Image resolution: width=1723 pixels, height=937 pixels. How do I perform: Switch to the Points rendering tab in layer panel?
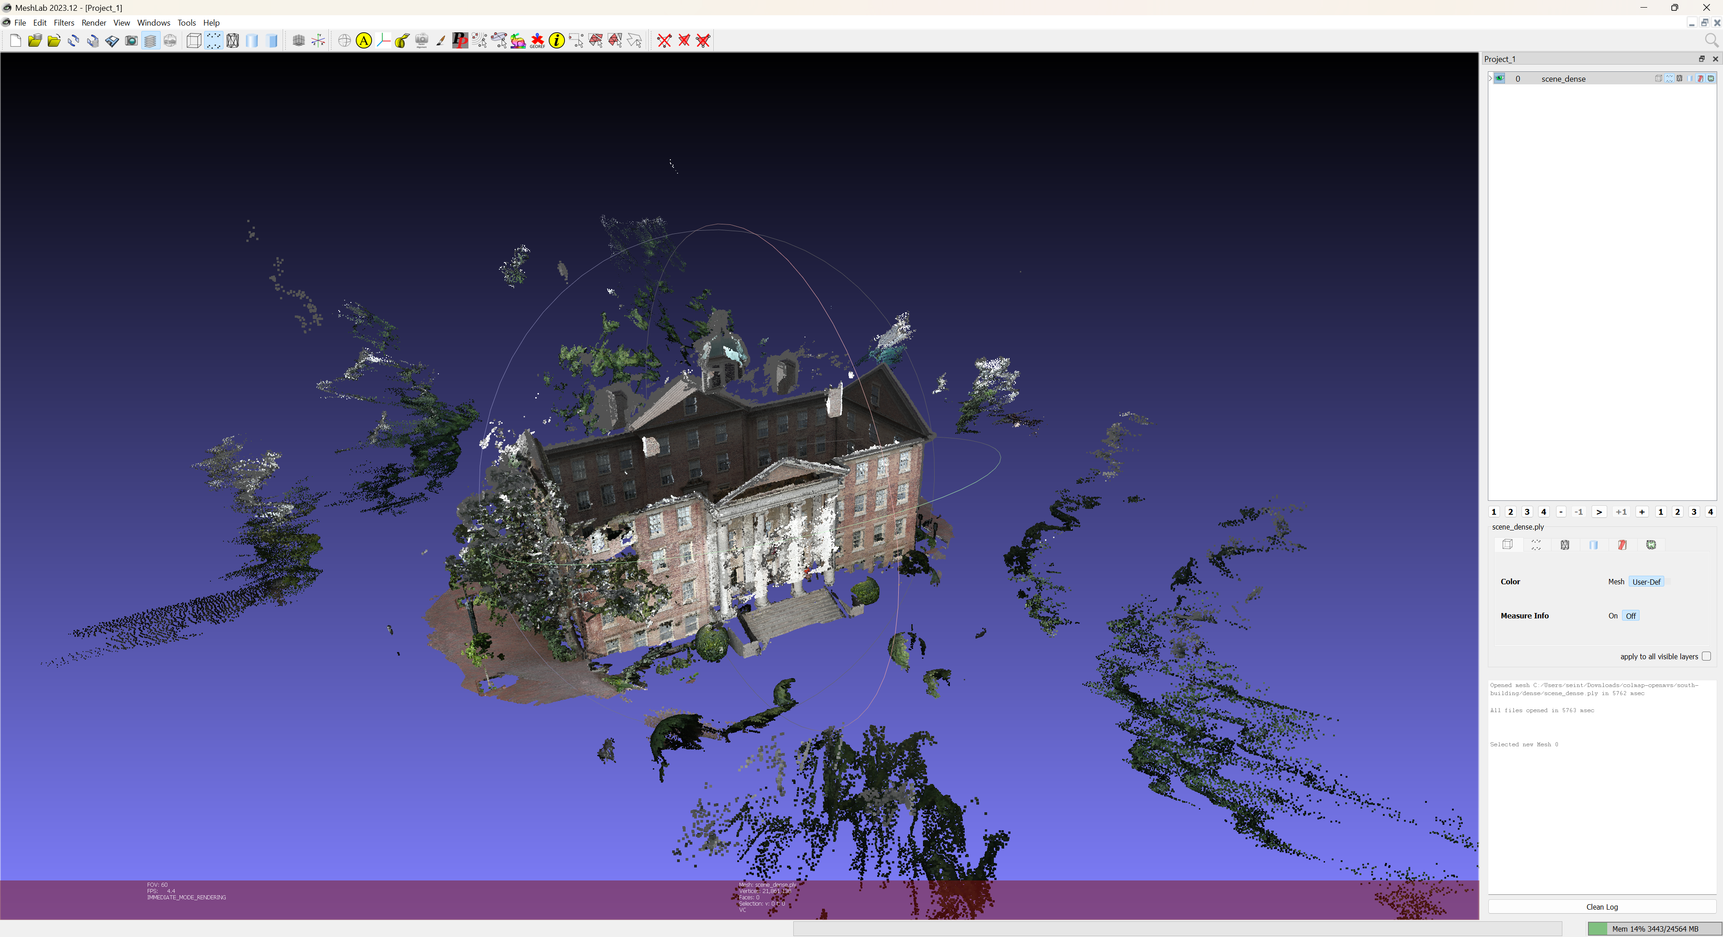point(1536,545)
